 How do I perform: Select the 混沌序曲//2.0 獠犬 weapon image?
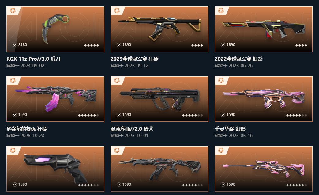point(159,99)
